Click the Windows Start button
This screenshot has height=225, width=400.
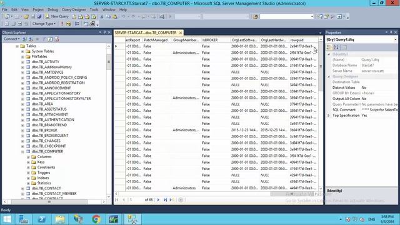7,219
